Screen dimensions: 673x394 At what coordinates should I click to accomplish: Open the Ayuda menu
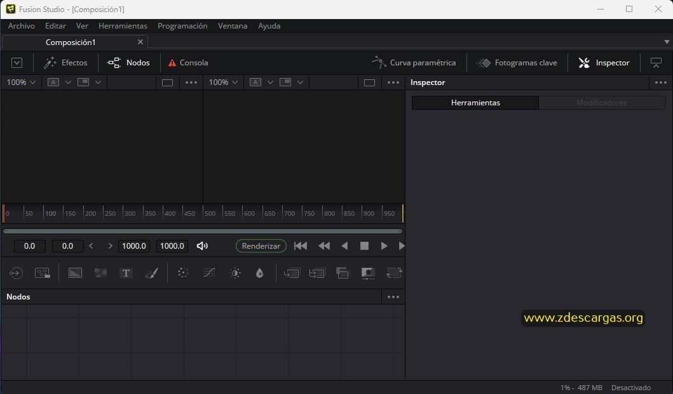tap(269, 26)
